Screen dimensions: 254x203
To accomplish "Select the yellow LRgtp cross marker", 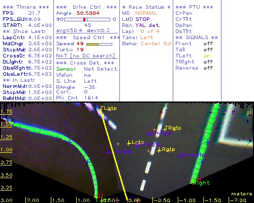I will [159, 150].
